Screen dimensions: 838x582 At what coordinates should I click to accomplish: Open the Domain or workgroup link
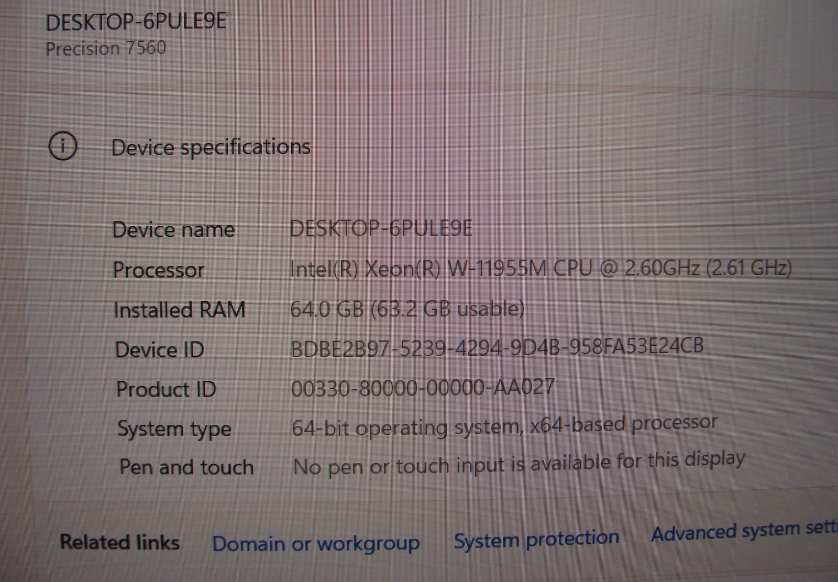click(x=316, y=544)
